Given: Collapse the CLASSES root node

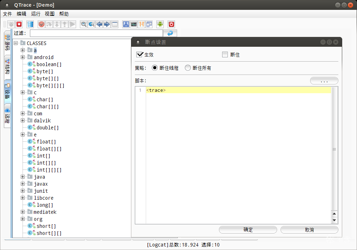Looking at the screenshot, I should pyautogui.click(x=15, y=43).
